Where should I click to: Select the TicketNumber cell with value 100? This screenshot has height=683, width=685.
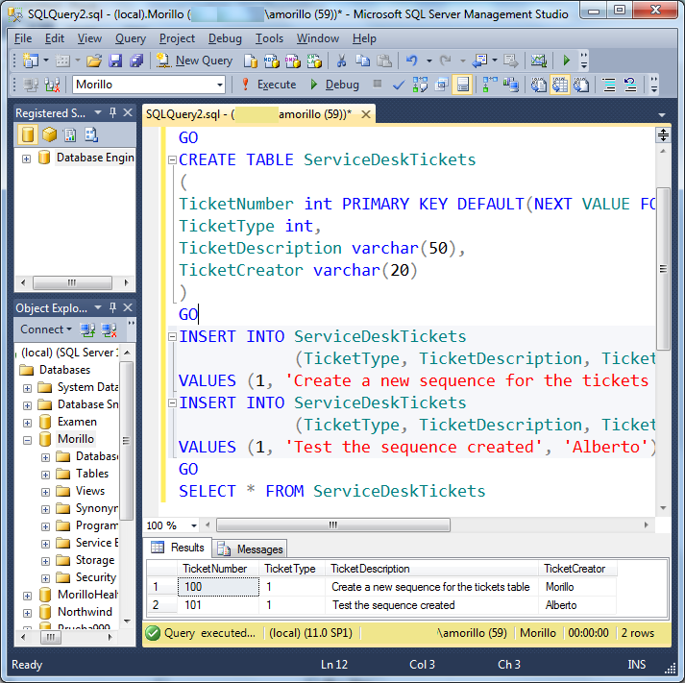[x=218, y=587]
